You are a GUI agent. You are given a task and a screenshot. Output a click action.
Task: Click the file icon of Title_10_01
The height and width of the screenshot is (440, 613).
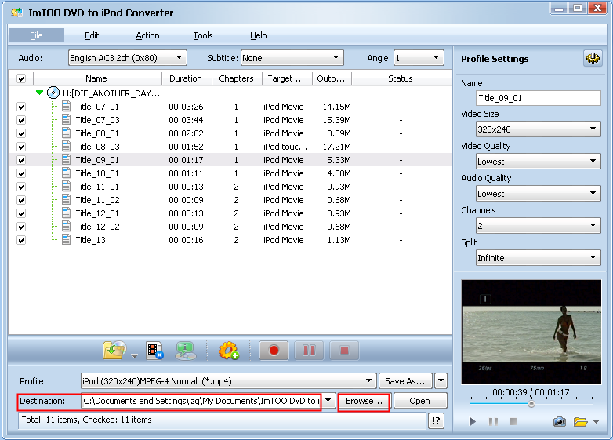click(67, 173)
